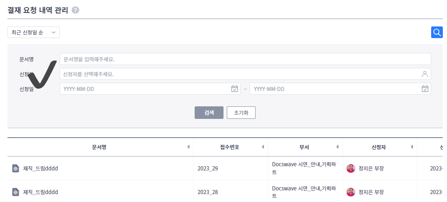The image size is (447, 202).
Task: Toggle sort arrow on 신청자 column
Action: 412,147
